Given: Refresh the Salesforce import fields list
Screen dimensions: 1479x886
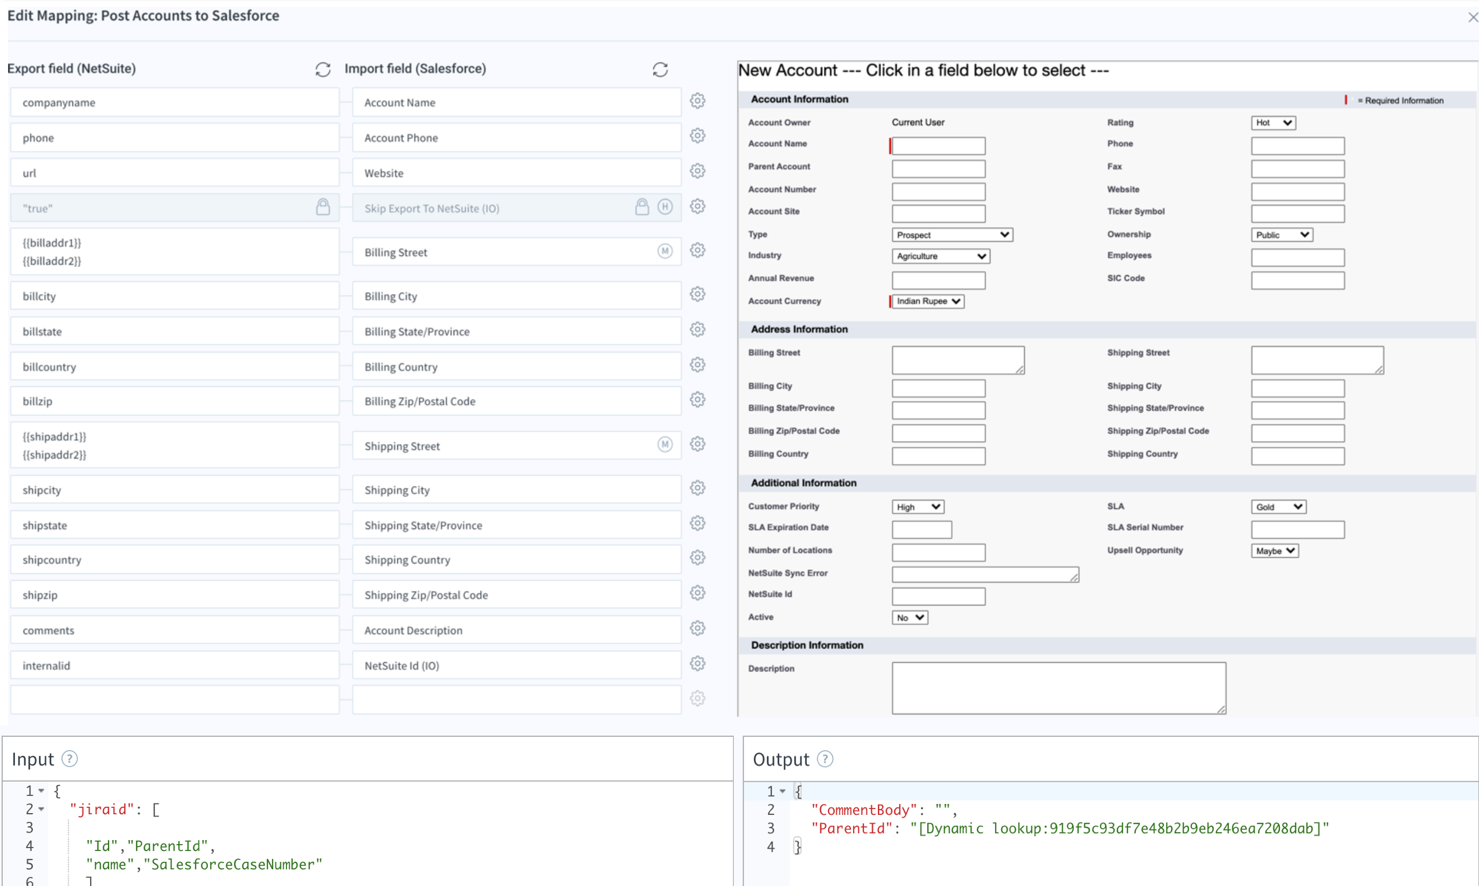Looking at the screenshot, I should click(660, 70).
